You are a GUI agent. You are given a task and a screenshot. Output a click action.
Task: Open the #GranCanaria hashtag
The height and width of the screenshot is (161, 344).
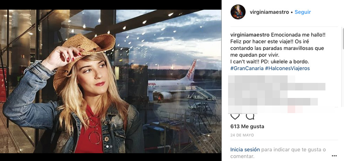247,68
